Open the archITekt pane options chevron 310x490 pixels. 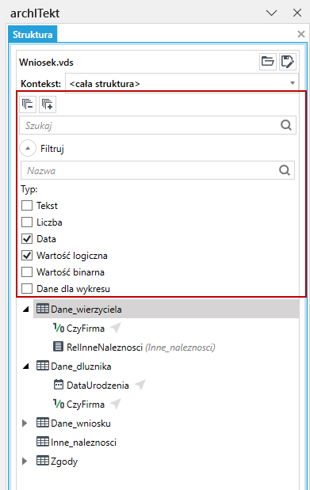tap(271, 13)
